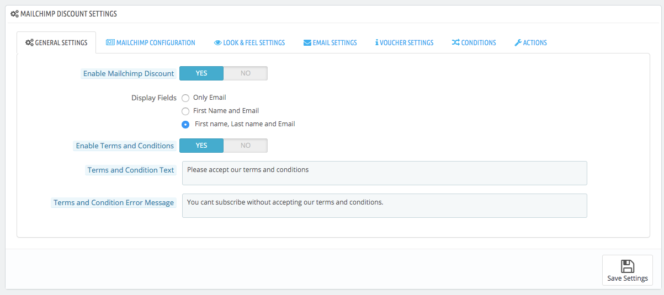Screen dimensions: 664x295
Task: Click the Enable Mailchimp Discount label
Action: click(x=129, y=73)
